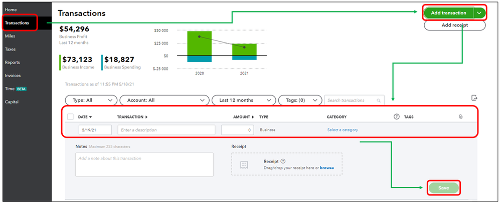Open Invoices in the sidebar

(13, 75)
